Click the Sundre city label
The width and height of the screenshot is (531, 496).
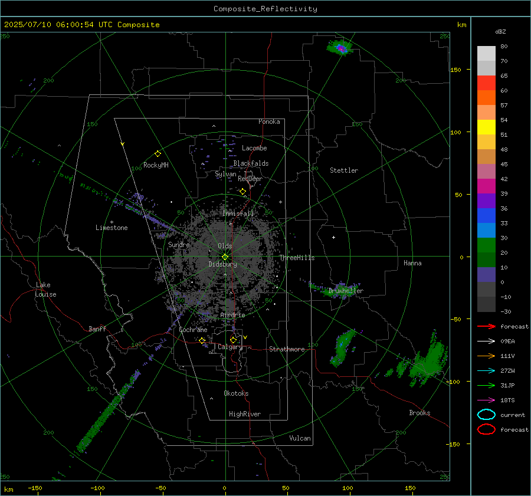179,244
